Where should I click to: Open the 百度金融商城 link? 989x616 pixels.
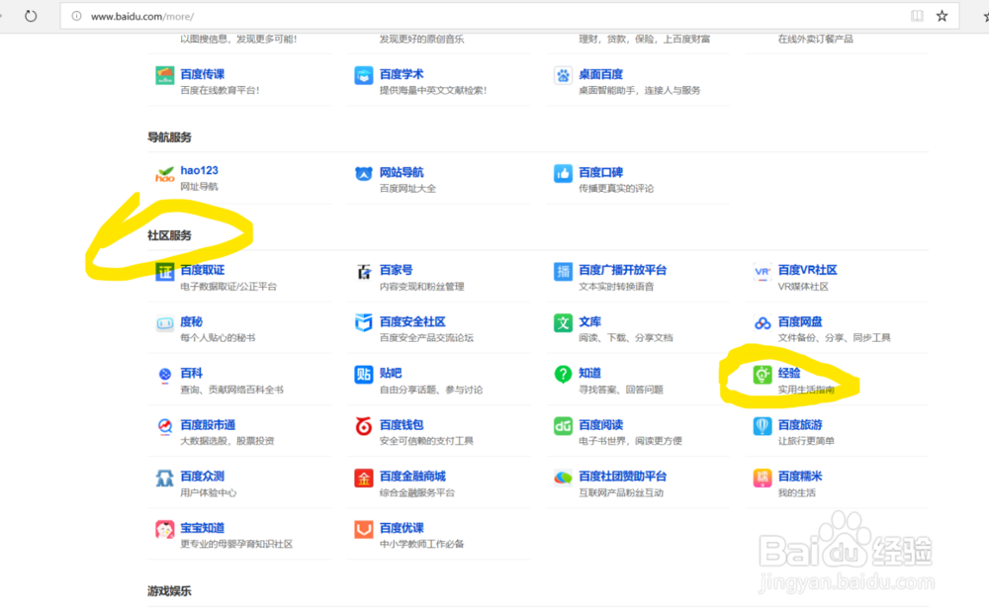point(412,476)
